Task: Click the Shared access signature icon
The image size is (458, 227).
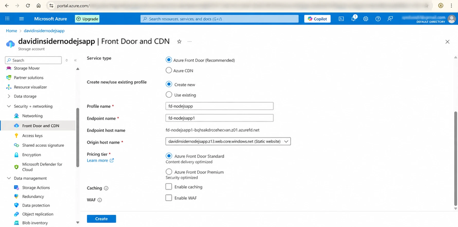Action: 16,145
